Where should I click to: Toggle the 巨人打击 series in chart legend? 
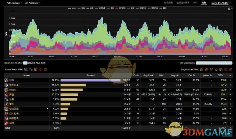pos(121,8)
